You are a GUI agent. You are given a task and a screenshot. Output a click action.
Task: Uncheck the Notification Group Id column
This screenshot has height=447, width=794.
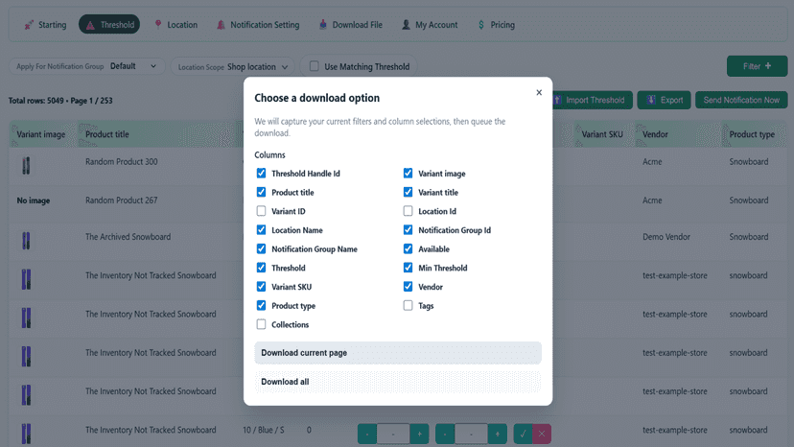click(x=408, y=230)
